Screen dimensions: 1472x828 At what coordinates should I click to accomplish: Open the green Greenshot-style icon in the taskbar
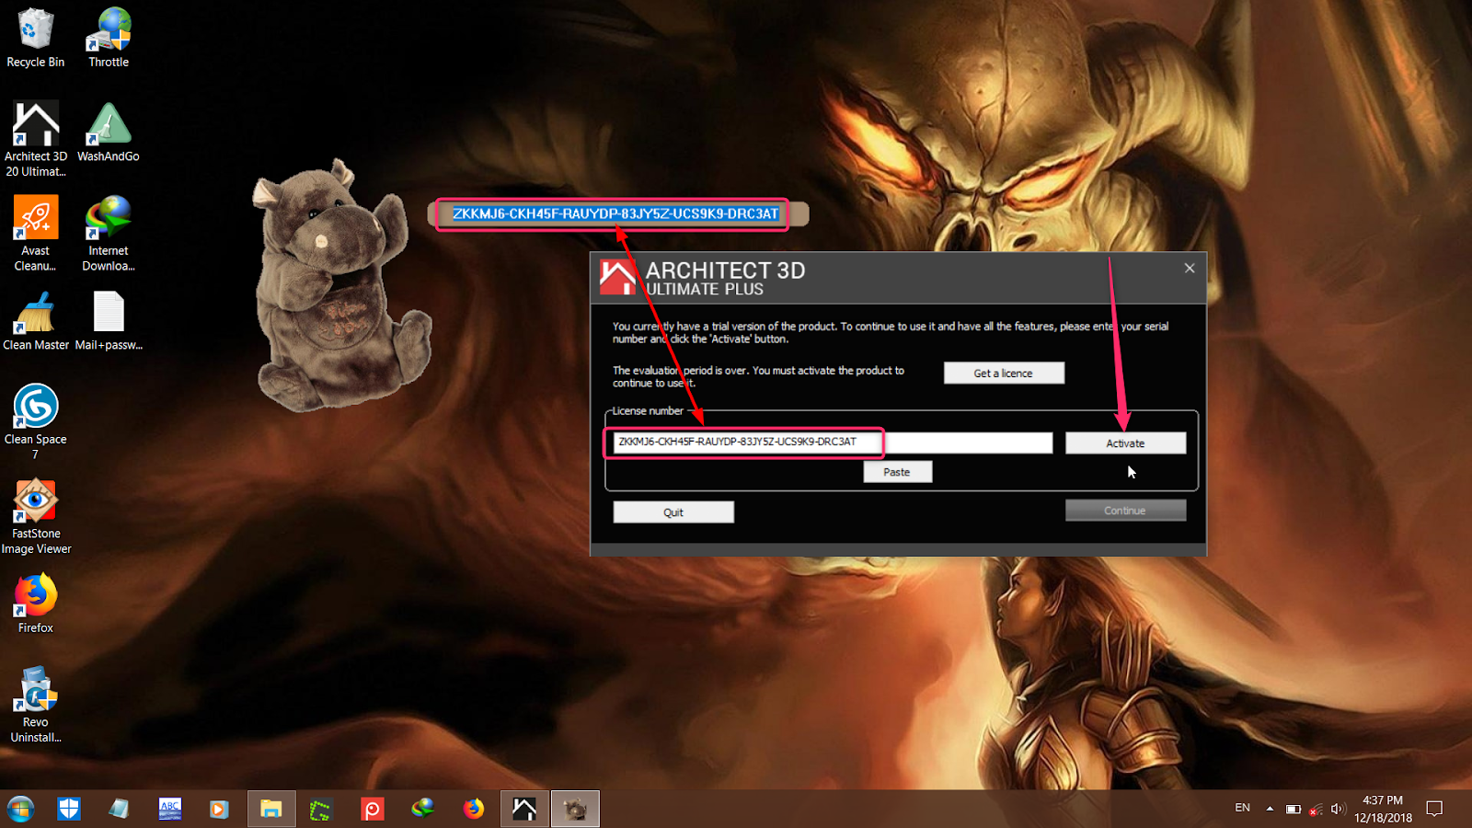320,809
